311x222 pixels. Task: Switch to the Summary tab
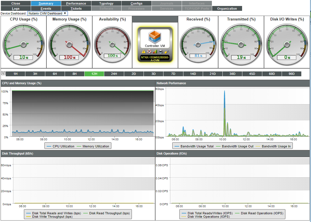tap(46, 3)
